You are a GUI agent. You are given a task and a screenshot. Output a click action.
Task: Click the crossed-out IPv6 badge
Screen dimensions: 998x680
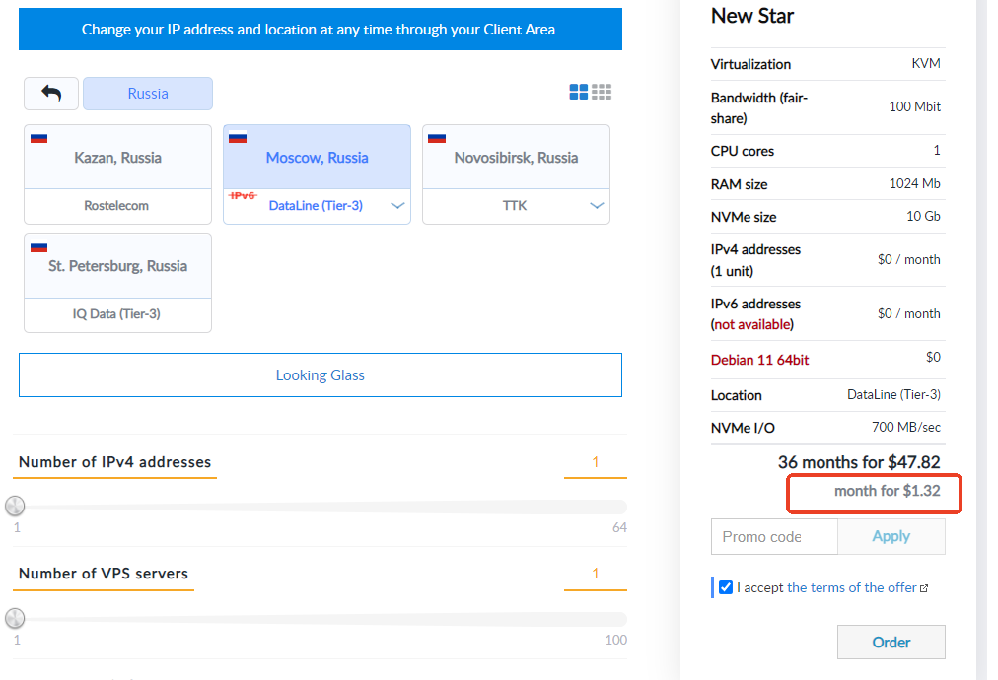[x=243, y=196]
